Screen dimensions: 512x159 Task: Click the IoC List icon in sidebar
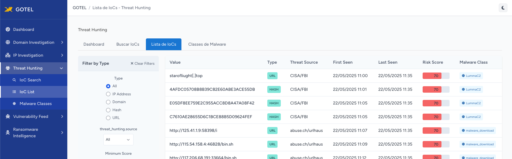(14, 92)
